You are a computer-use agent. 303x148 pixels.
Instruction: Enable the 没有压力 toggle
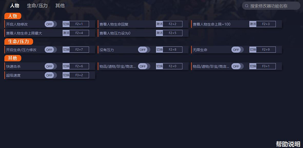coord(144,50)
